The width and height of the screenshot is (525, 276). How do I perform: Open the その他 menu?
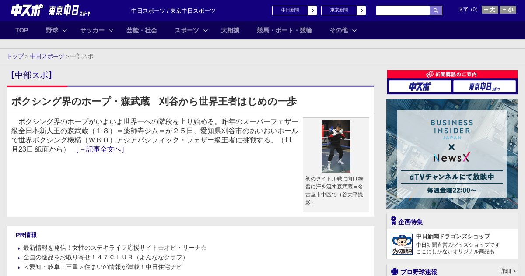(x=339, y=30)
